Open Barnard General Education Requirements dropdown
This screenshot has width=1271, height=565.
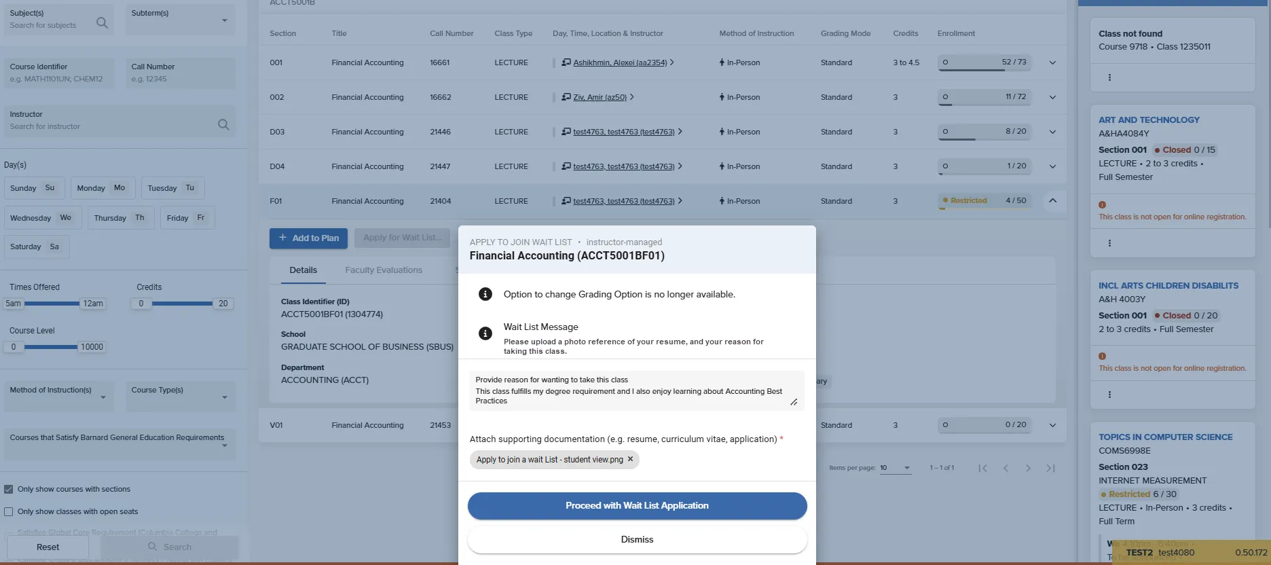[x=120, y=443]
